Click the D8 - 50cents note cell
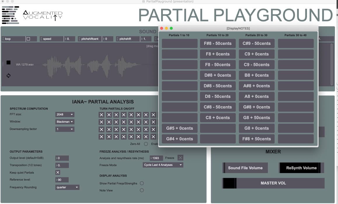Screen dimensions: 338x204 218,96
